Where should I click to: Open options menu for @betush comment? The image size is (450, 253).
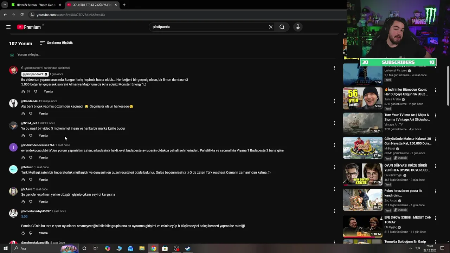click(334, 167)
